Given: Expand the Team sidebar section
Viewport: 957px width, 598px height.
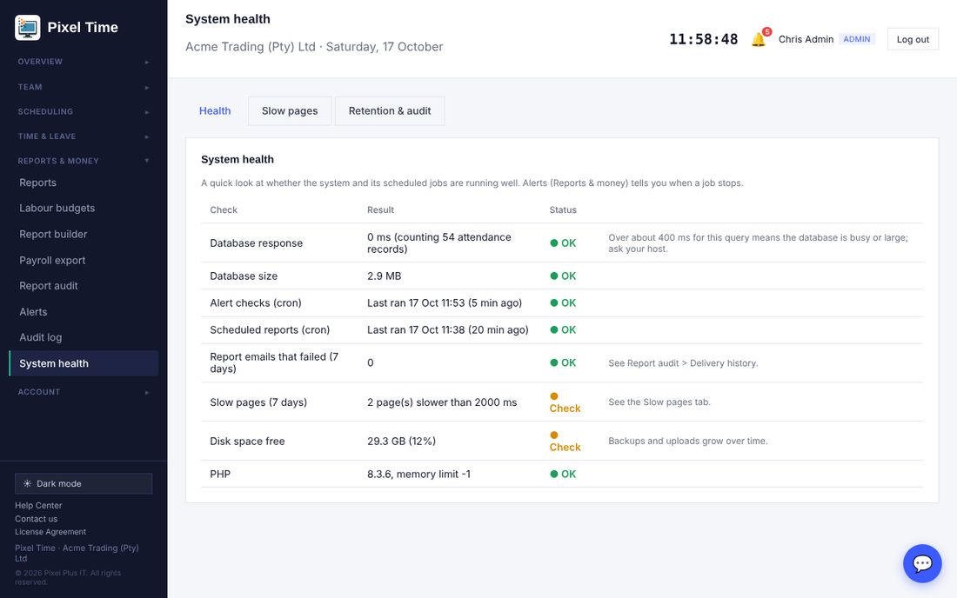Looking at the screenshot, I should [84, 87].
